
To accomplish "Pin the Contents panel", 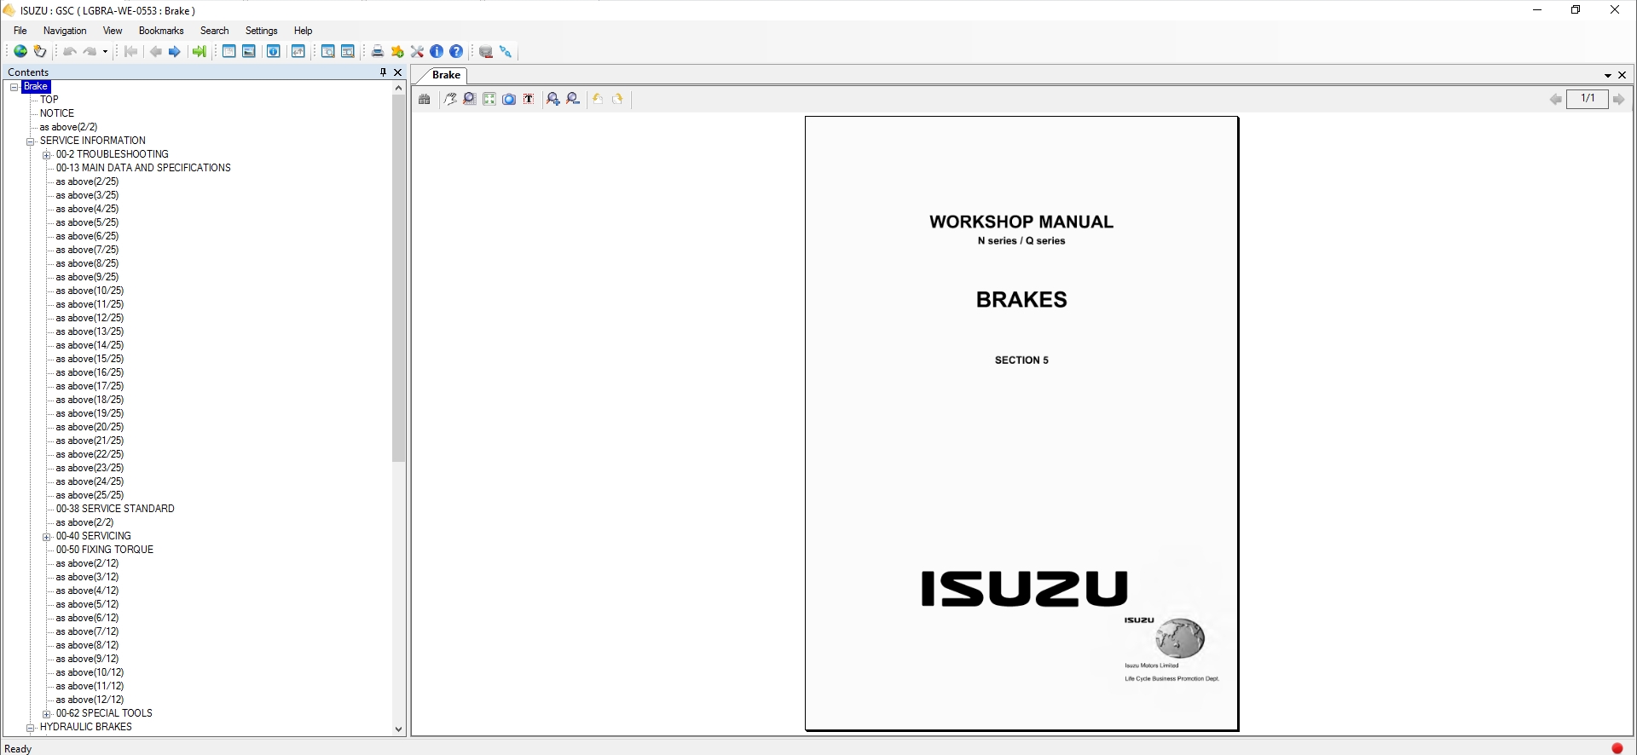I will pos(383,72).
